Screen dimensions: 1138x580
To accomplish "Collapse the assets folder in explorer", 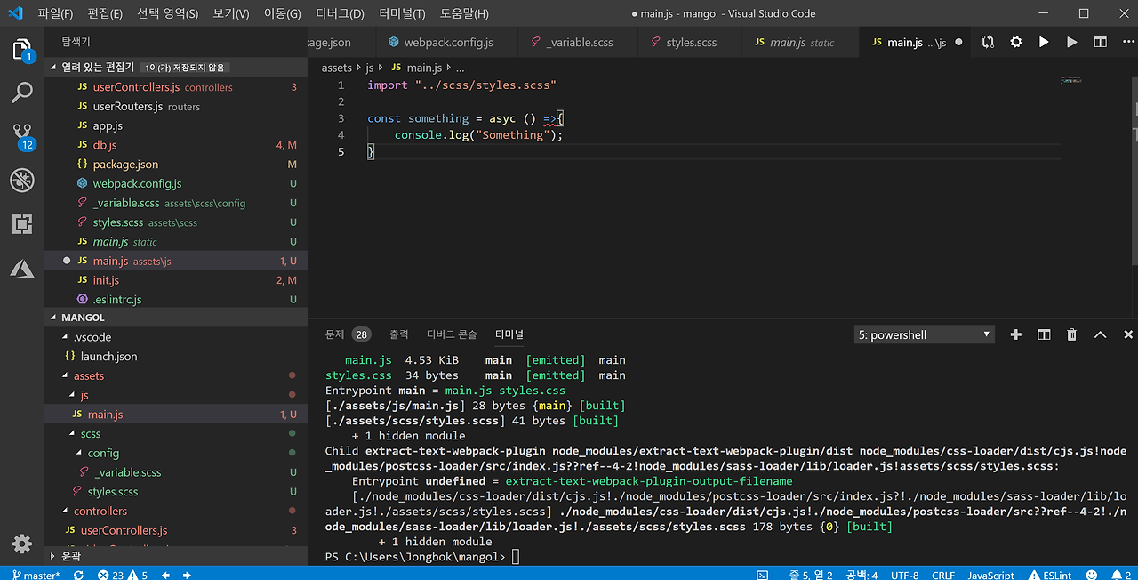I will coord(88,375).
